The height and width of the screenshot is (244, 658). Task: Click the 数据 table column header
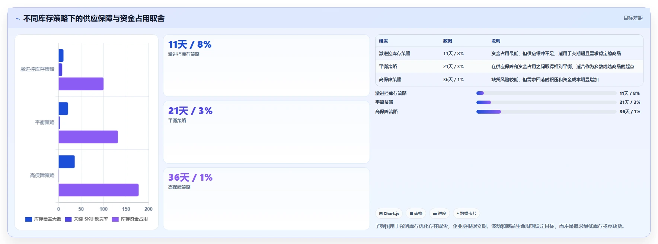tap(448, 41)
